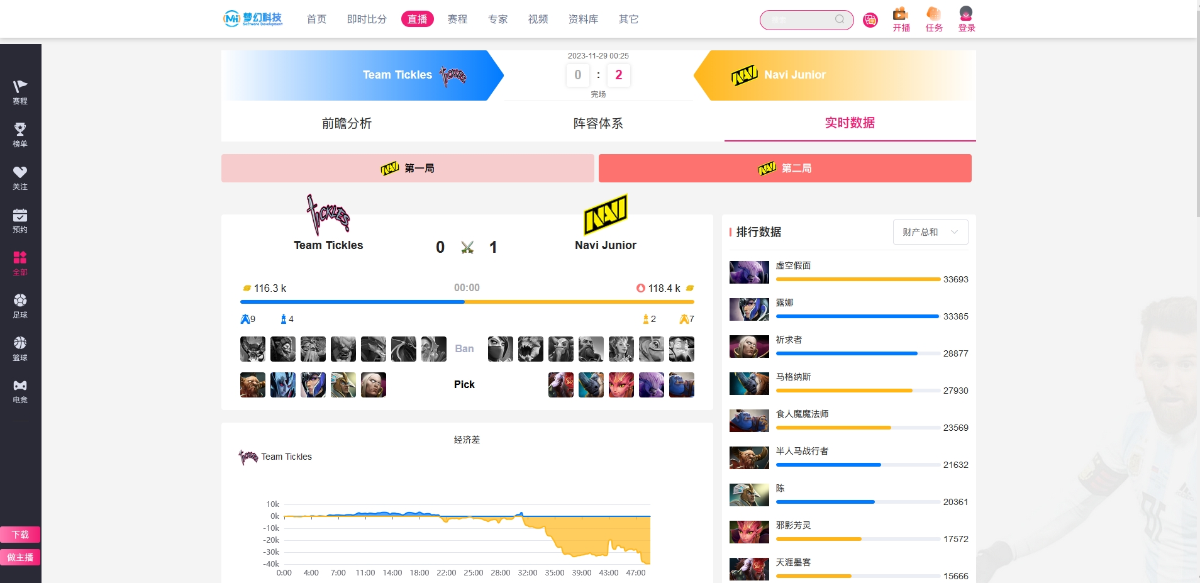The height and width of the screenshot is (583, 1200).
Task: Click the search input field
Action: pyautogui.click(x=800, y=20)
